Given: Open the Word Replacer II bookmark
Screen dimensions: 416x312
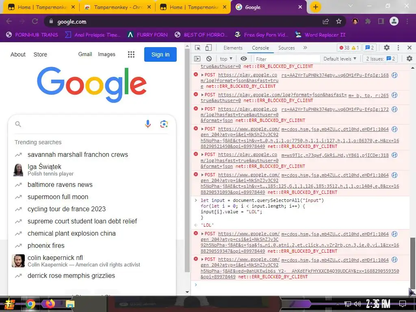Looking at the screenshot, I should 321,35.
